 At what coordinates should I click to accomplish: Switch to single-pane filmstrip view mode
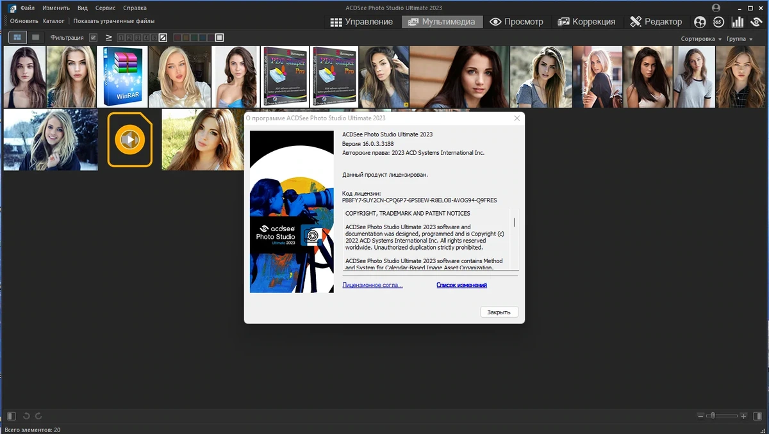[x=35, y=37]
